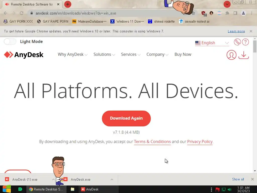Dismiss the Chrome update infobar

pos(251,31)
